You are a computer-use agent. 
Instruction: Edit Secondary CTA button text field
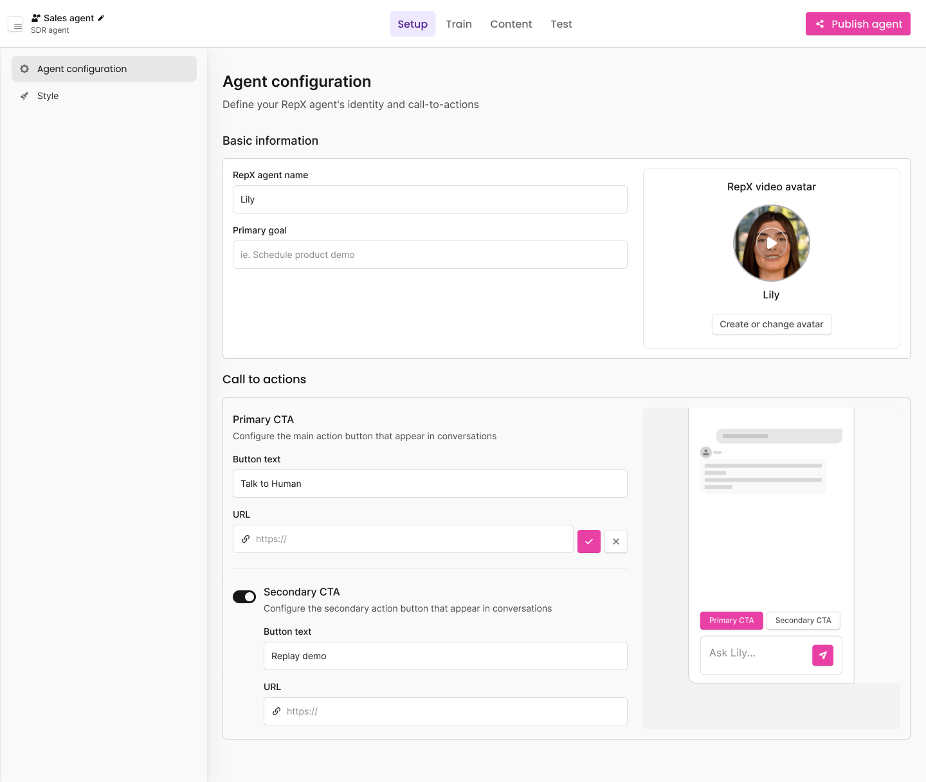[446, 656]
